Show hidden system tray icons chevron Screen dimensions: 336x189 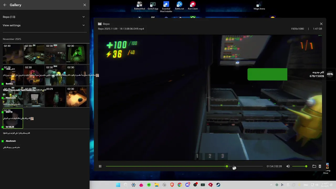coord(271,185)
